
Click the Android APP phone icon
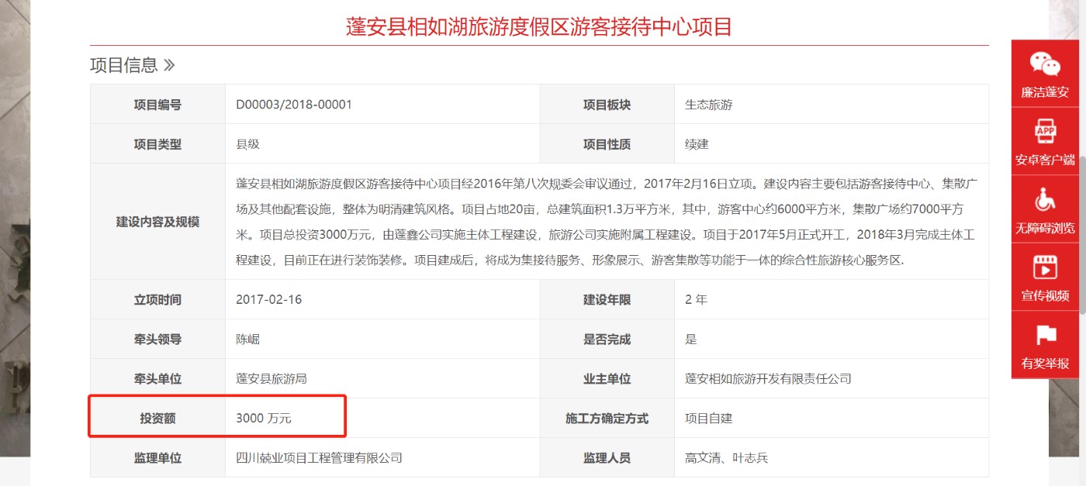(x=1044, y=132)
